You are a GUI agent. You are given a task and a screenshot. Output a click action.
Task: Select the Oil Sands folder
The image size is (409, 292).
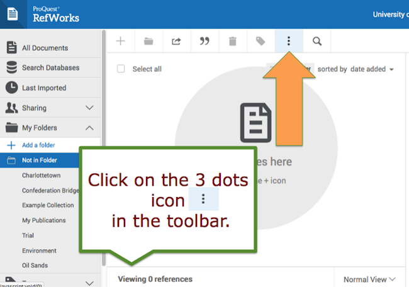tap(35, 266)
